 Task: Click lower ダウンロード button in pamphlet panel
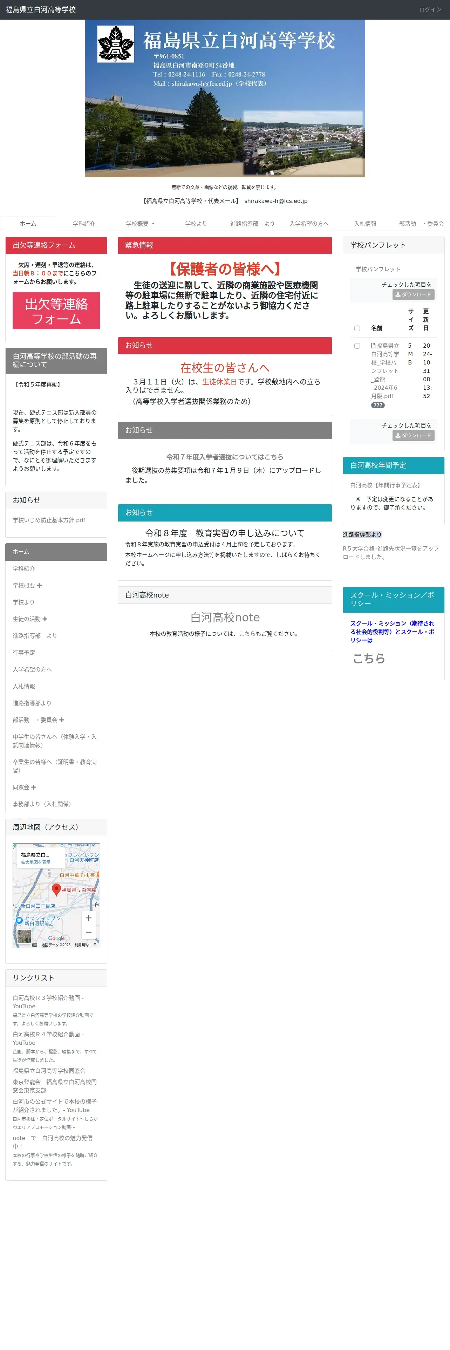tap(413, 436)
